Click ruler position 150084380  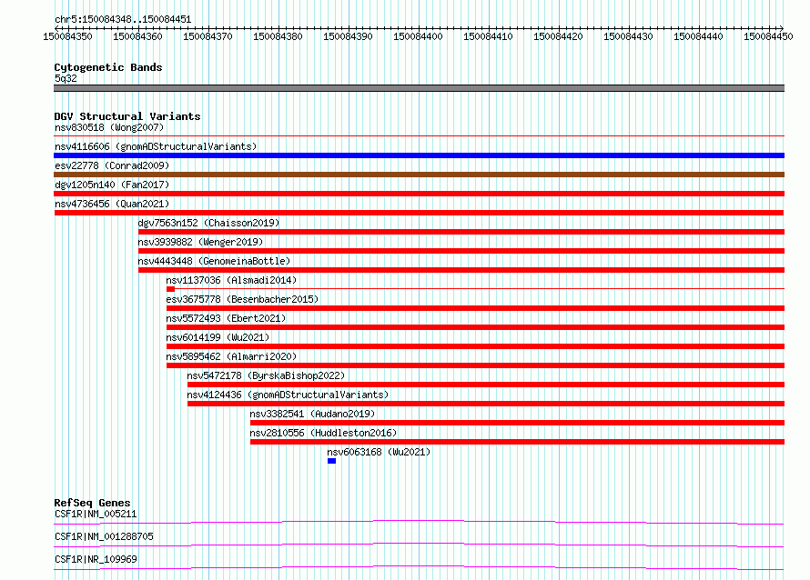[x=278, y=36]
